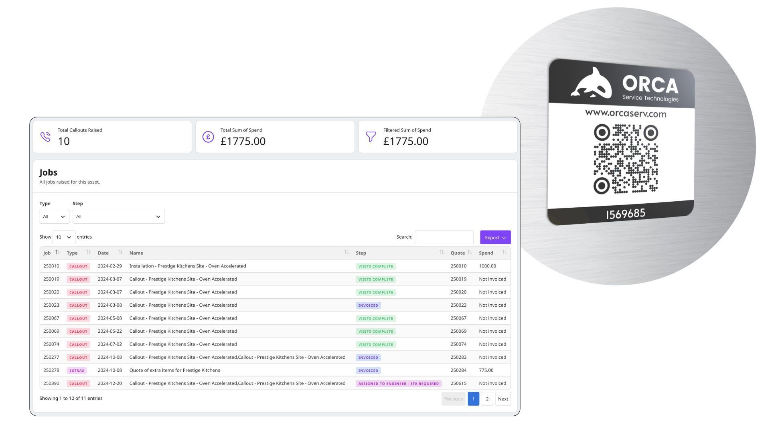
Task: Sort table by Date column arrows
Action: tap(120, 252)
